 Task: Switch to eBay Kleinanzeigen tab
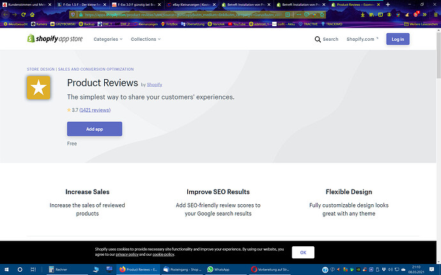point(192,4)
